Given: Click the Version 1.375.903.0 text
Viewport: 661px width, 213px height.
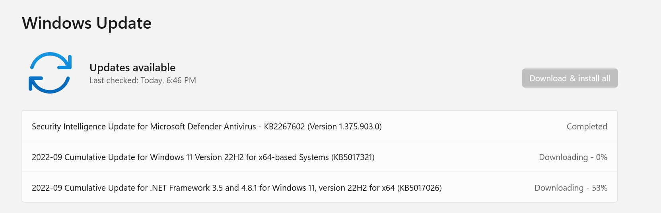Looking at the screenshot, I should pos(344,127).
